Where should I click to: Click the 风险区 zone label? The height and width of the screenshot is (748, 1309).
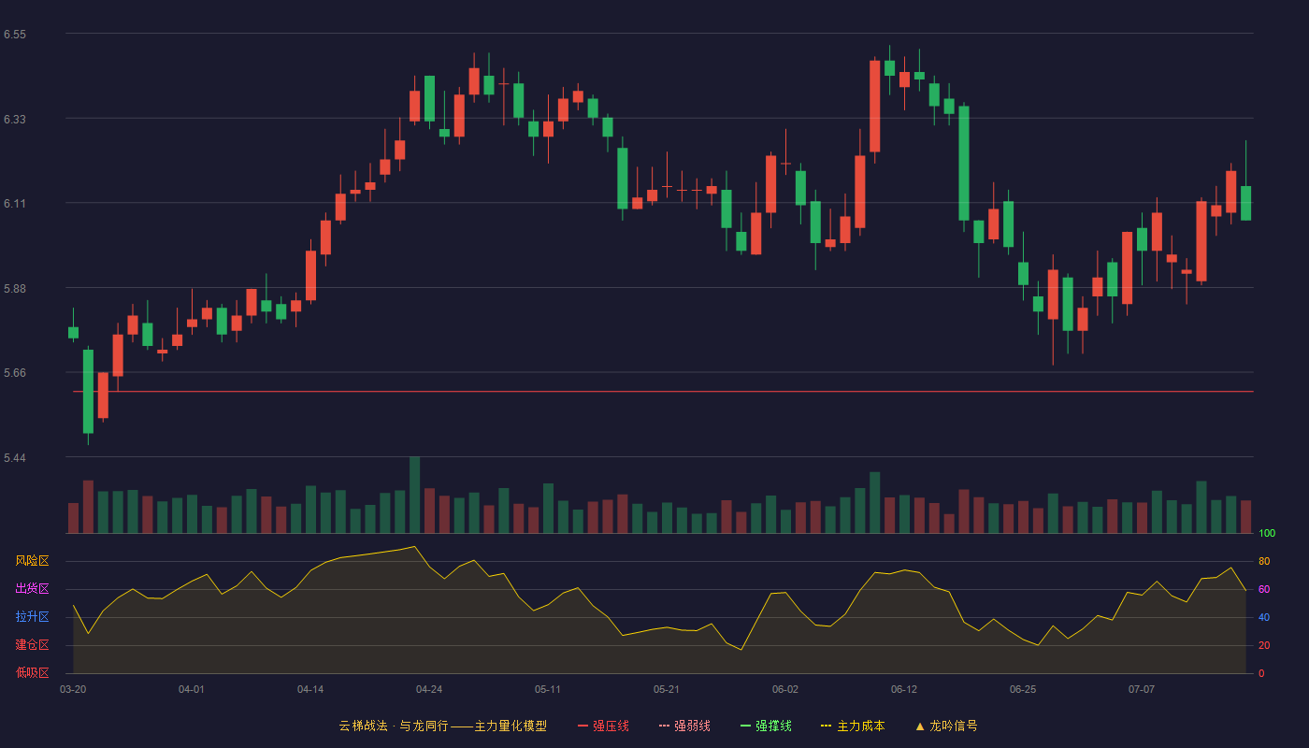[x=32, y=561]
